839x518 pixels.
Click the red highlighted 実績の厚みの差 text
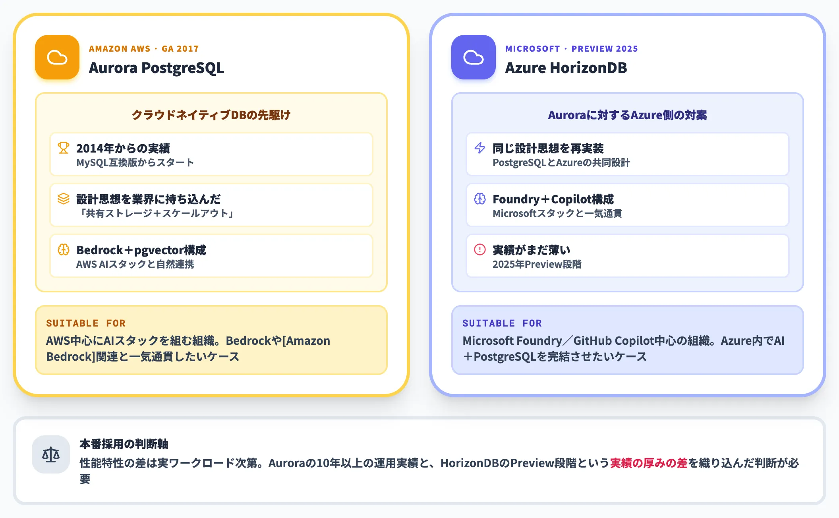coord(649,463)
